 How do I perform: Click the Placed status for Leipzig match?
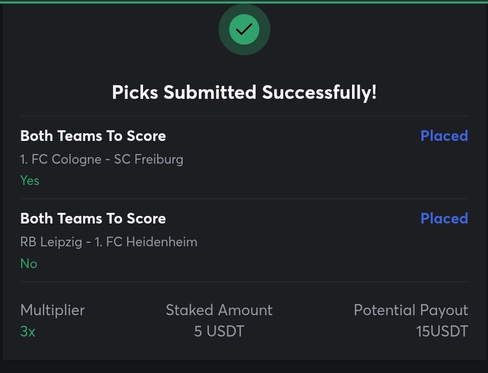click(444, 218)
